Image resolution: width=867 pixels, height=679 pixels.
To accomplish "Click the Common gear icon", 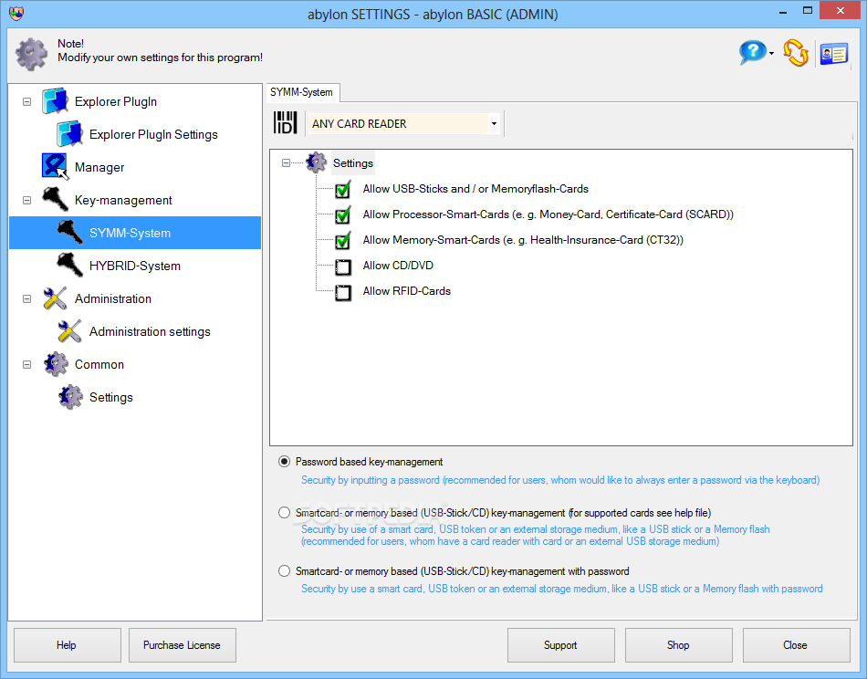I will pos(56,364).
